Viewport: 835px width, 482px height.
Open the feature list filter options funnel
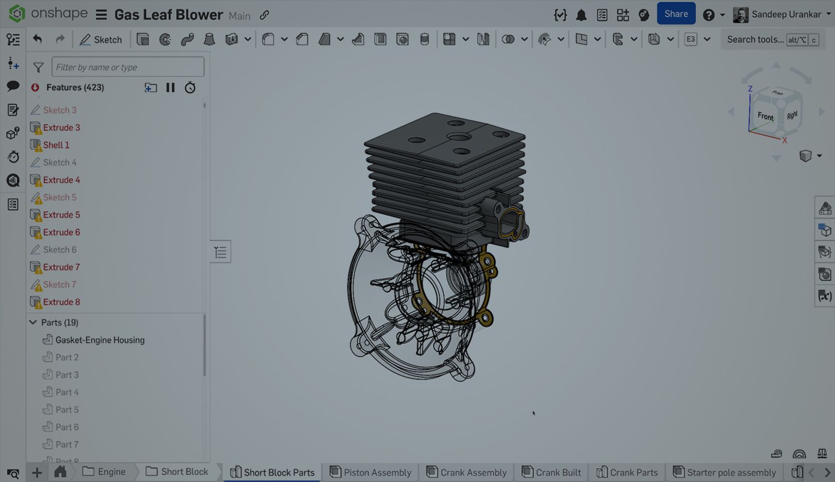coord(38,67)
